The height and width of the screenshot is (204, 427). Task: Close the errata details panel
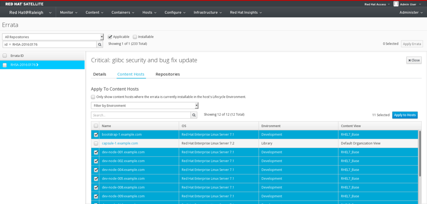414,60
